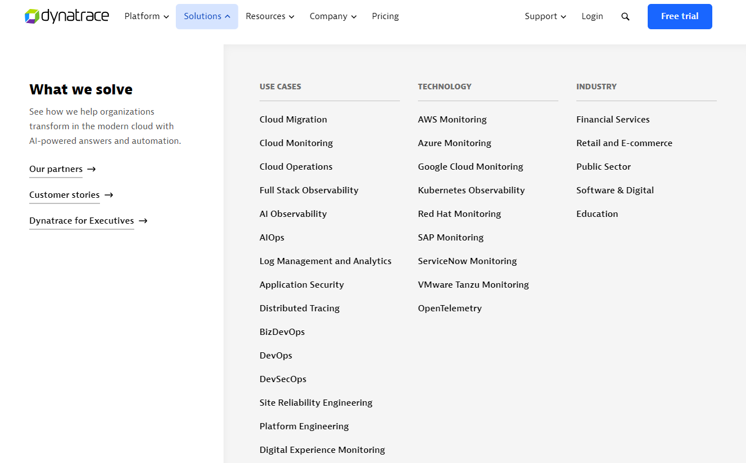Open the BizDevOps link

282,332
